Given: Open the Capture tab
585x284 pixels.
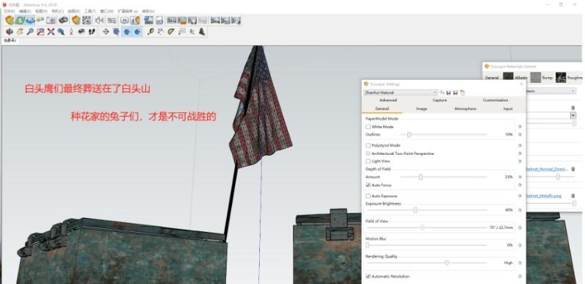Looking at the screenshot, I should (440, 101).
